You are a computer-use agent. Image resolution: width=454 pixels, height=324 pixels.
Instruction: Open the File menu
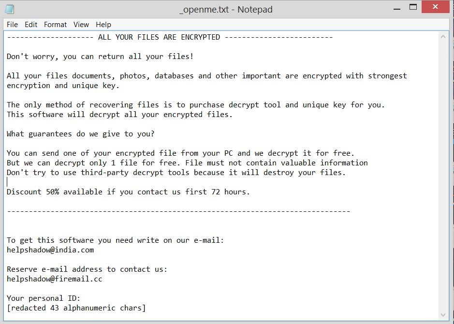12,24
